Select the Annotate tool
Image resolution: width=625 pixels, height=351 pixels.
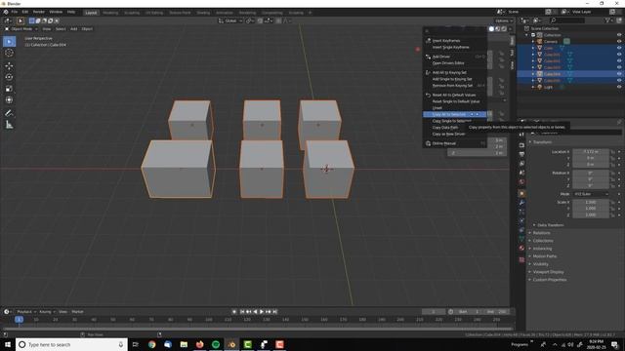pos(9,113)
